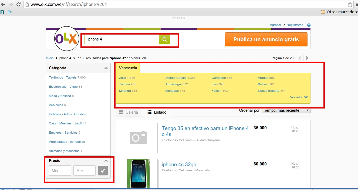
Task: Bookmark the page with the star icon
Action: [350, 4]
